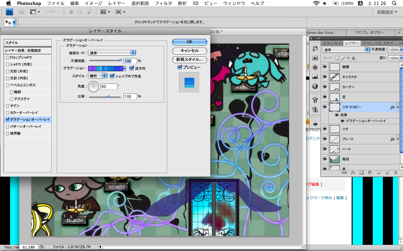Open the 塗り fill slider arrow
This screenshot has width=403, height=251.
coord(401,58)
